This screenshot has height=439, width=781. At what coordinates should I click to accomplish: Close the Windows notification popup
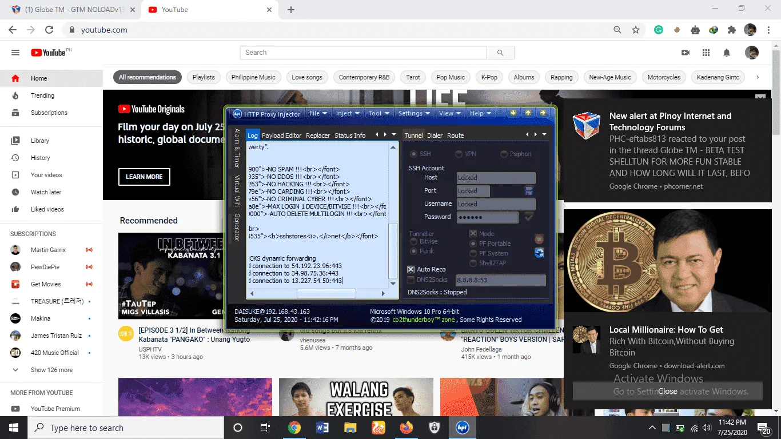667,392
